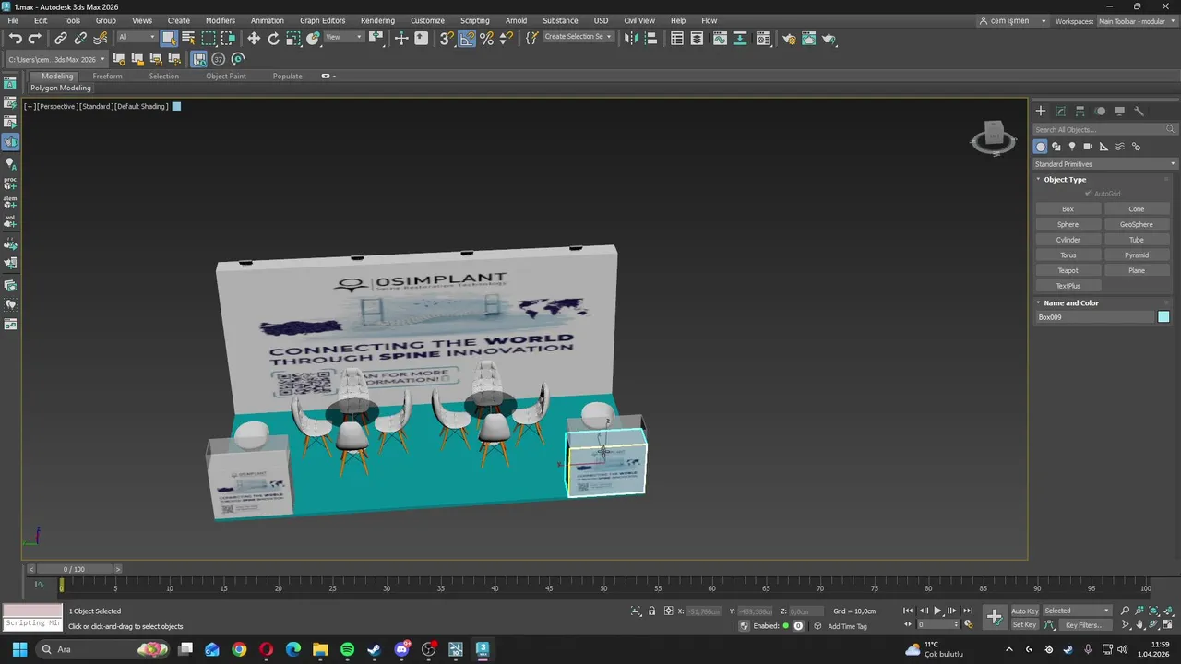Click the Redo arrow in main toolbar
The image size is (1181, 664).
pos(34,38)
